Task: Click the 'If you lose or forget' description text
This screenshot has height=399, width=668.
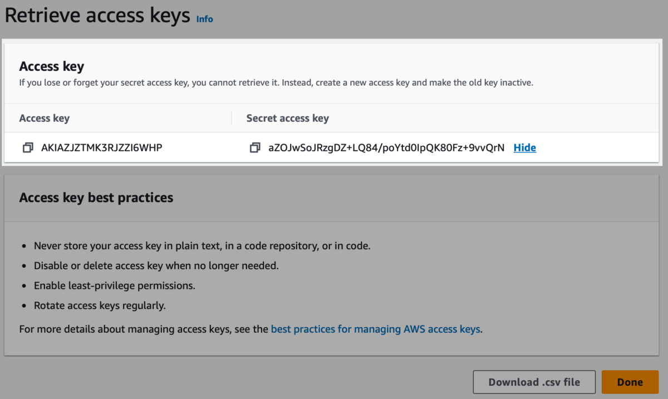Action: pos(276,83)
